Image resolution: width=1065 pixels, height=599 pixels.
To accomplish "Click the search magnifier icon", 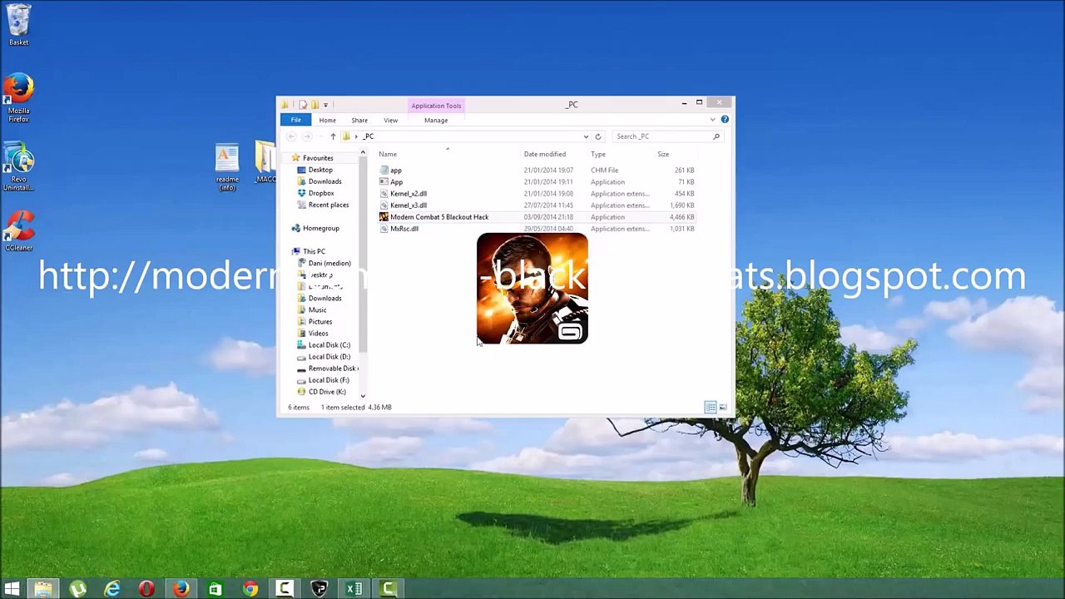I will [x=716, y=136].
